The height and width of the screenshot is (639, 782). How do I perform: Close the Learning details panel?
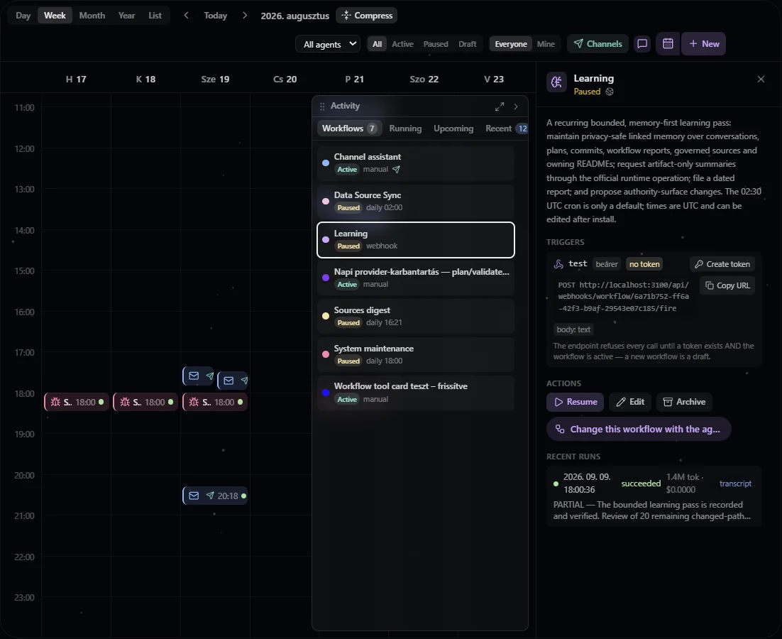761,79
